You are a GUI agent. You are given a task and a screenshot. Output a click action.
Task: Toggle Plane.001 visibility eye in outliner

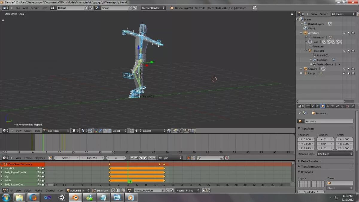(344, 51)
